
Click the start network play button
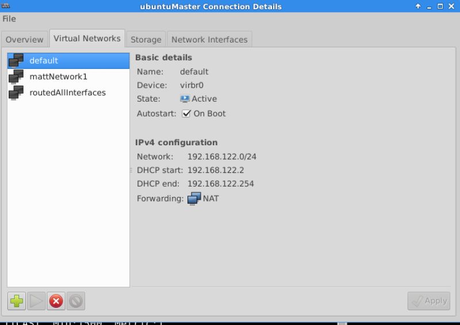36,301
